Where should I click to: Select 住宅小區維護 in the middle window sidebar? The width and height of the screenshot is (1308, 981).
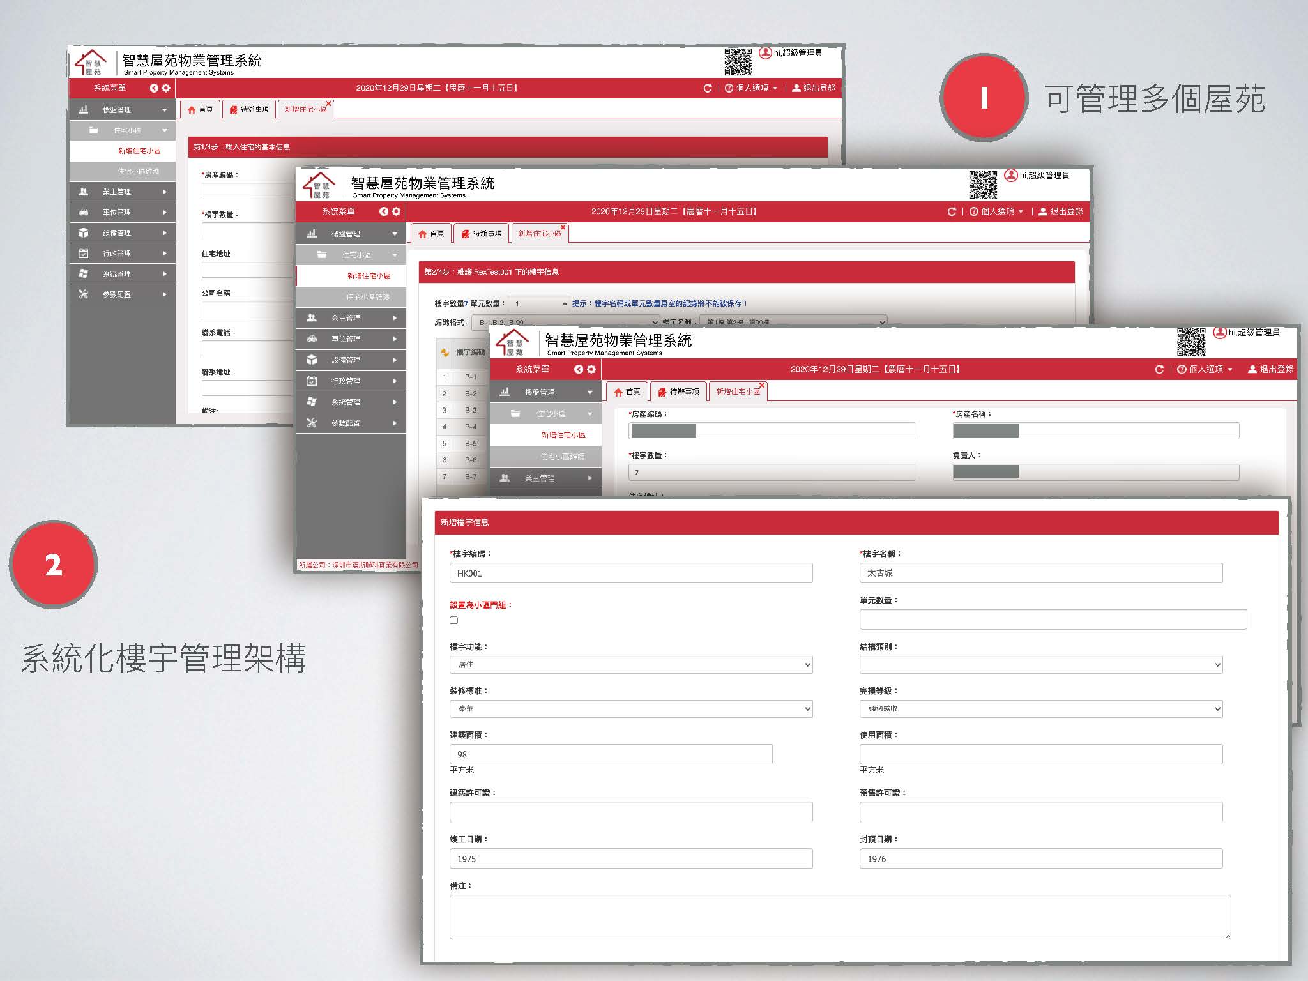tap(351, 297)
